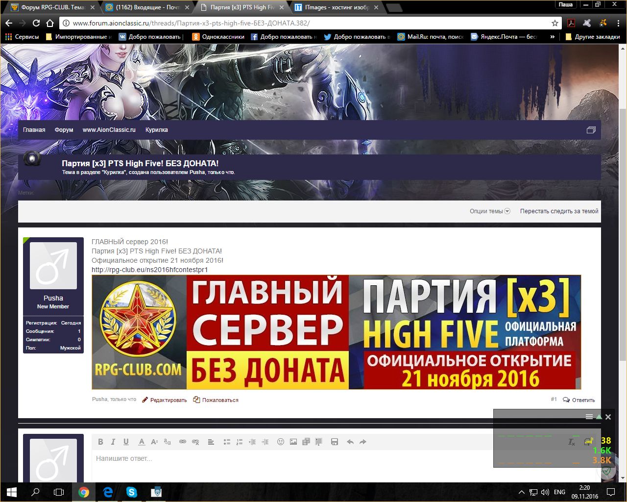627x502 pixels.
Task: Toggle bold formatting in reply editor
Action: 100,442
